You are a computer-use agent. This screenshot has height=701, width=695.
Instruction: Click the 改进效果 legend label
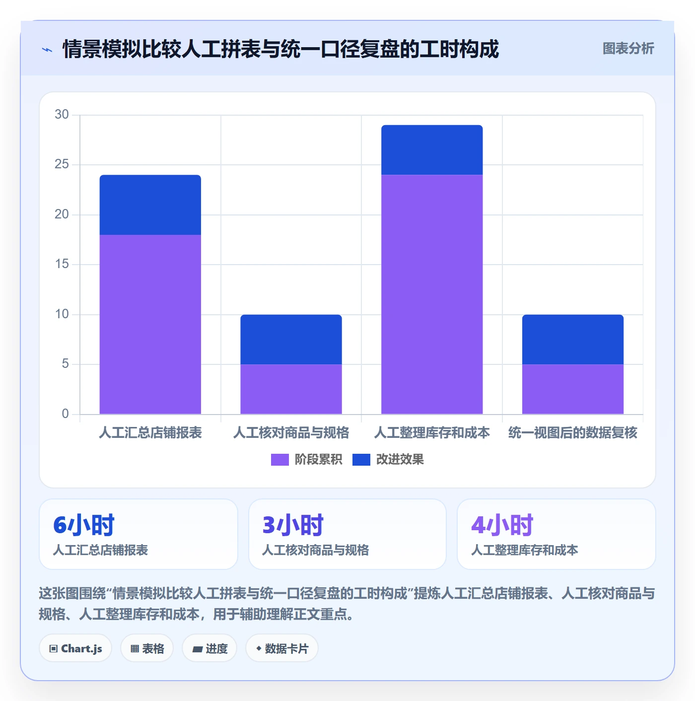[400, 460]
